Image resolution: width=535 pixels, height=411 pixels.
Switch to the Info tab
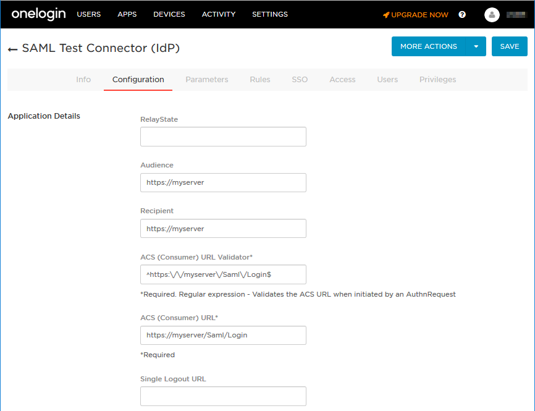click(x=83, y=79)
